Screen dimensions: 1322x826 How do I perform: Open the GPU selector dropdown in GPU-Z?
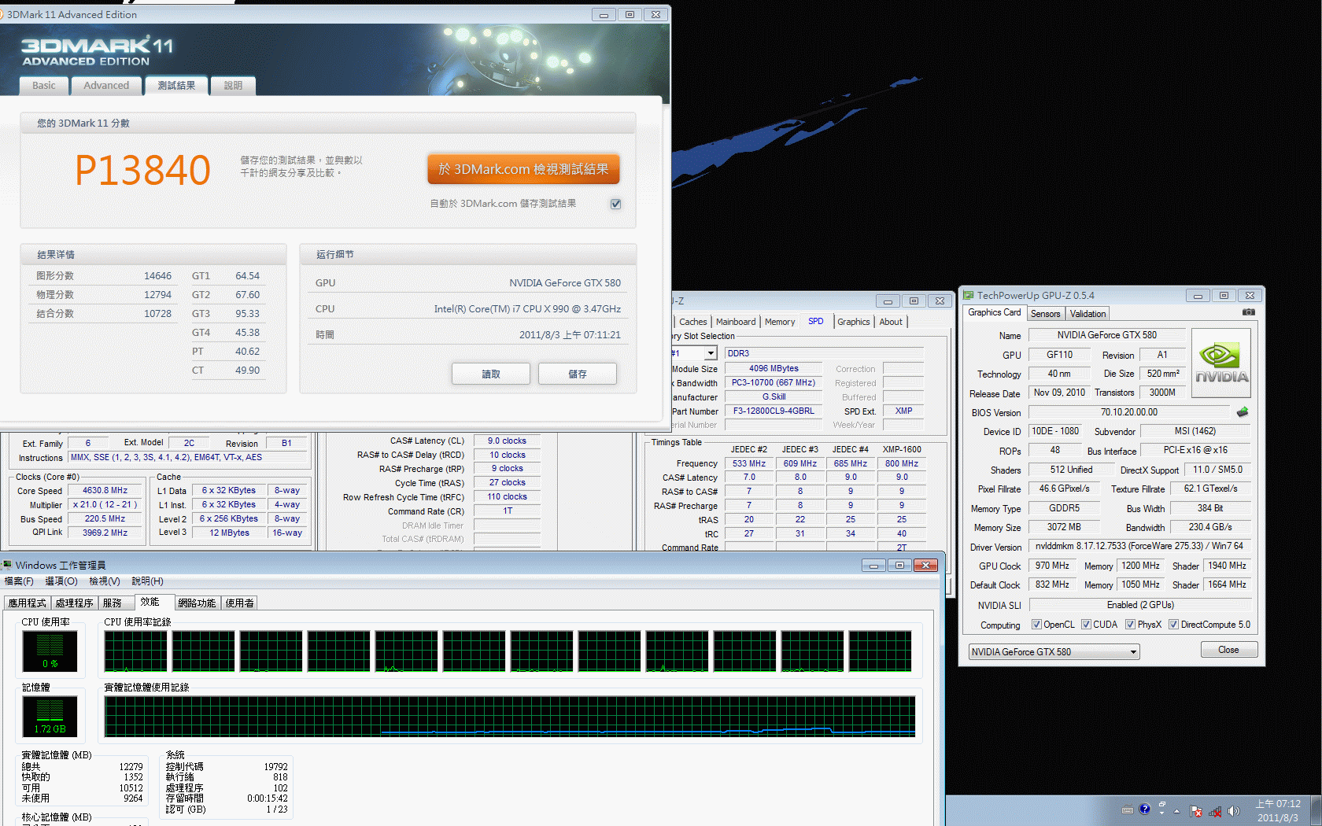coord(1054,651)
